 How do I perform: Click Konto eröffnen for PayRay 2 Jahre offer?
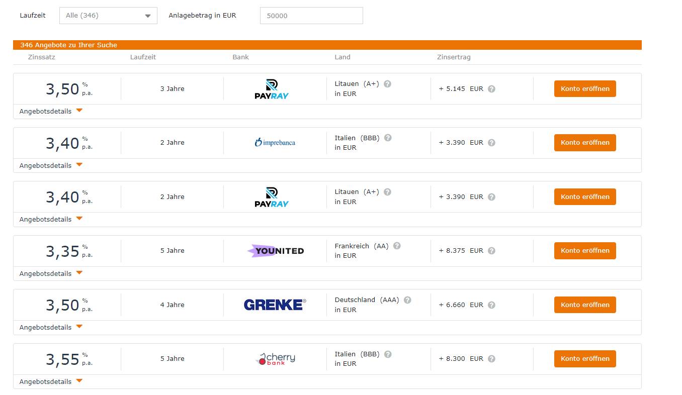coord(585,197)
